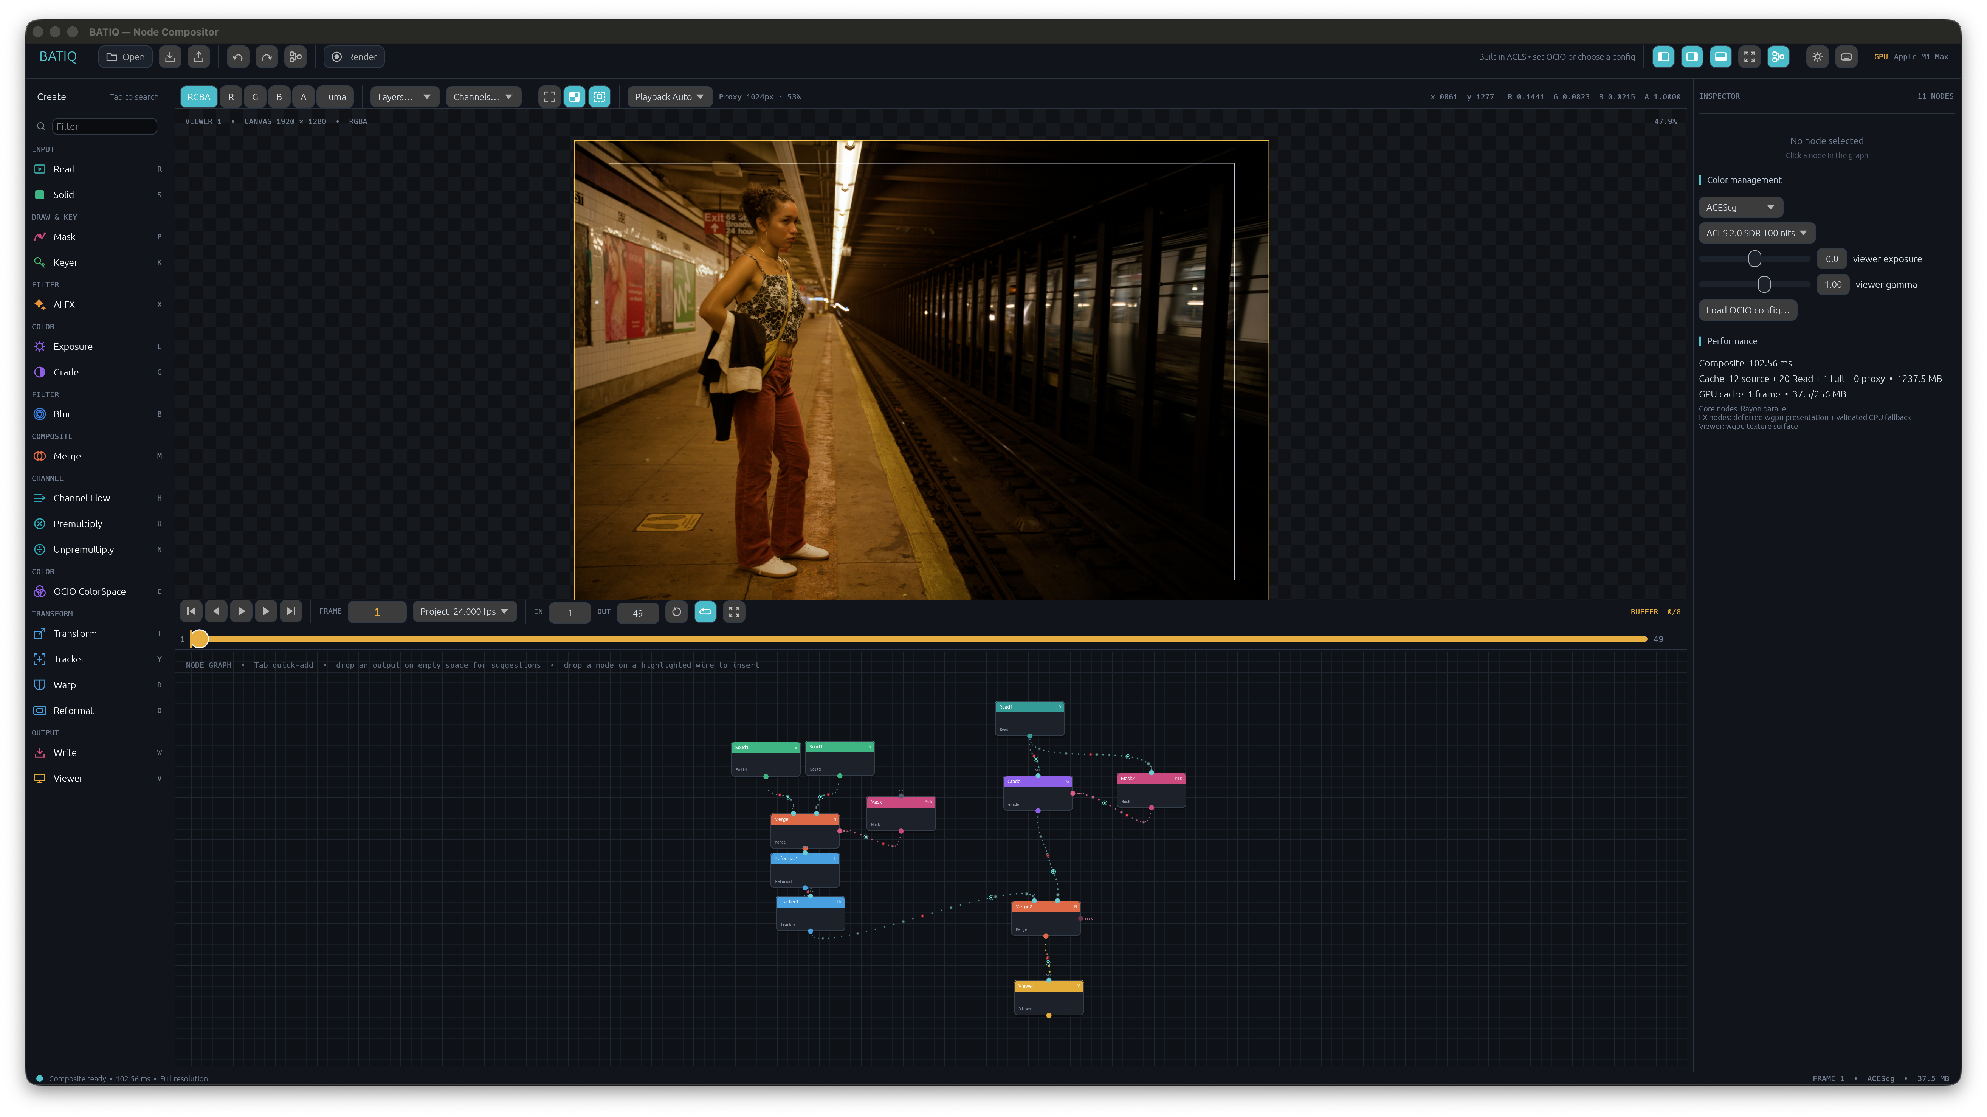This screenshot has width=1987, height=1117.
Task: Add a Keyer node
Action: 97,262
